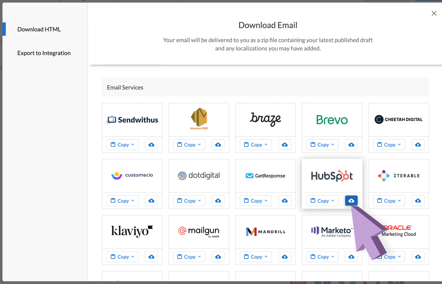Click the Email Services section header
The width and height of the screenshot is (442, 284).
click(x=266, y=87)
